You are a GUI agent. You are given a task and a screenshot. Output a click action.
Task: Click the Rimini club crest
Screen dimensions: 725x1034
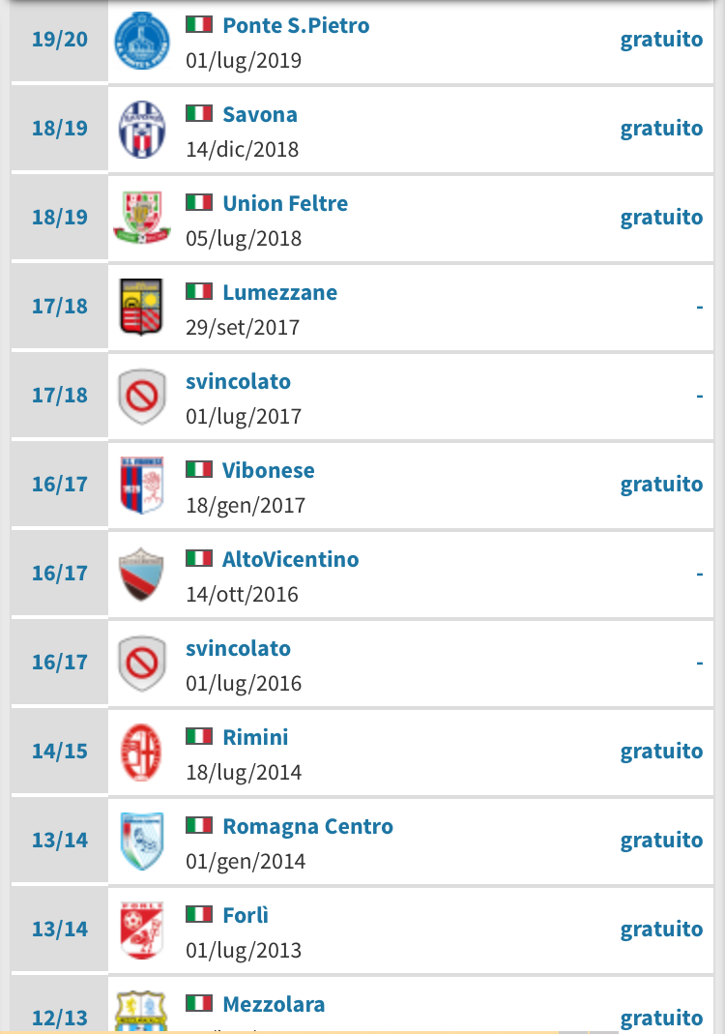point(141,752)
